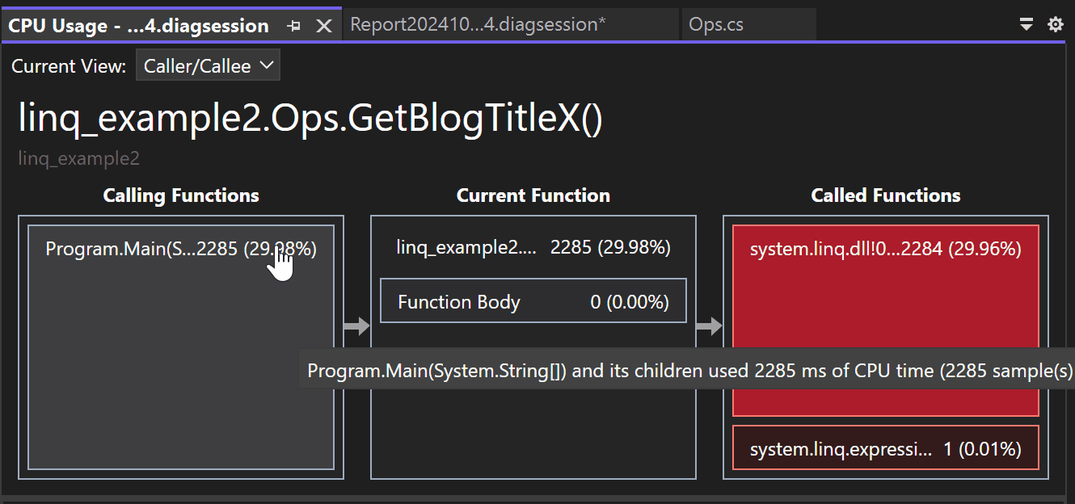Pin the CPU Usage diagsession tab

click(x=293, y=25)
